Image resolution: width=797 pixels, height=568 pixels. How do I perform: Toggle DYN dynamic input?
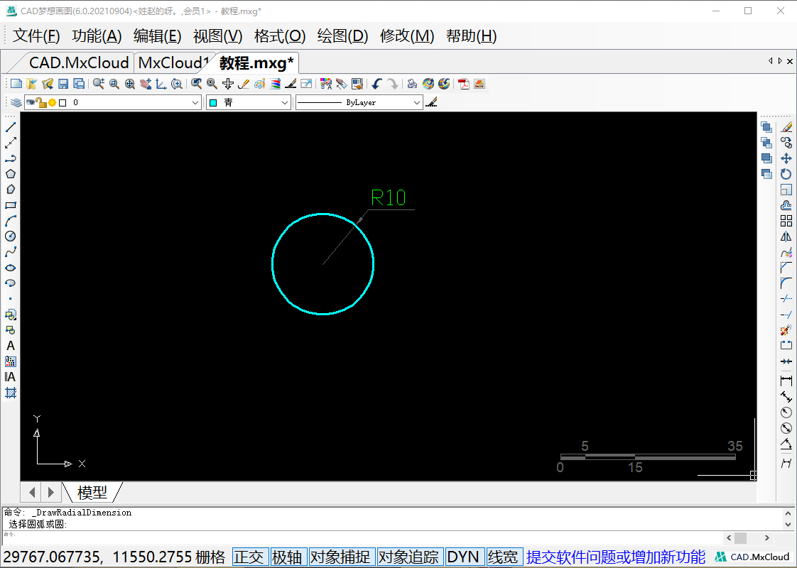coord(463,557)
